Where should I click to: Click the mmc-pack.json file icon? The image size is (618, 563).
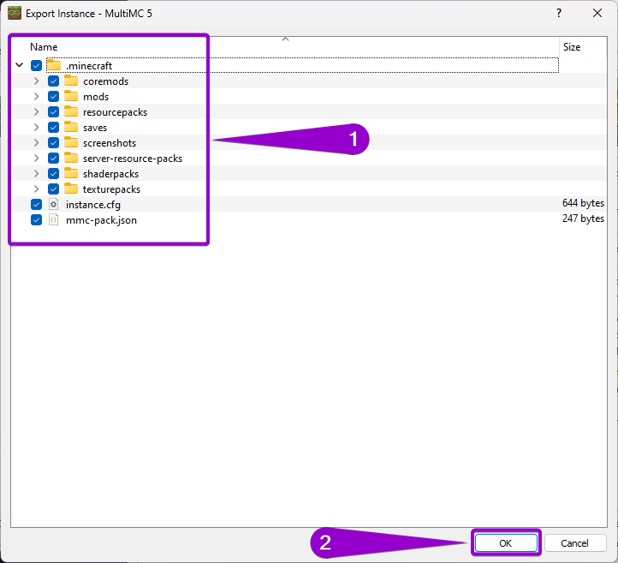click(54, 219)
